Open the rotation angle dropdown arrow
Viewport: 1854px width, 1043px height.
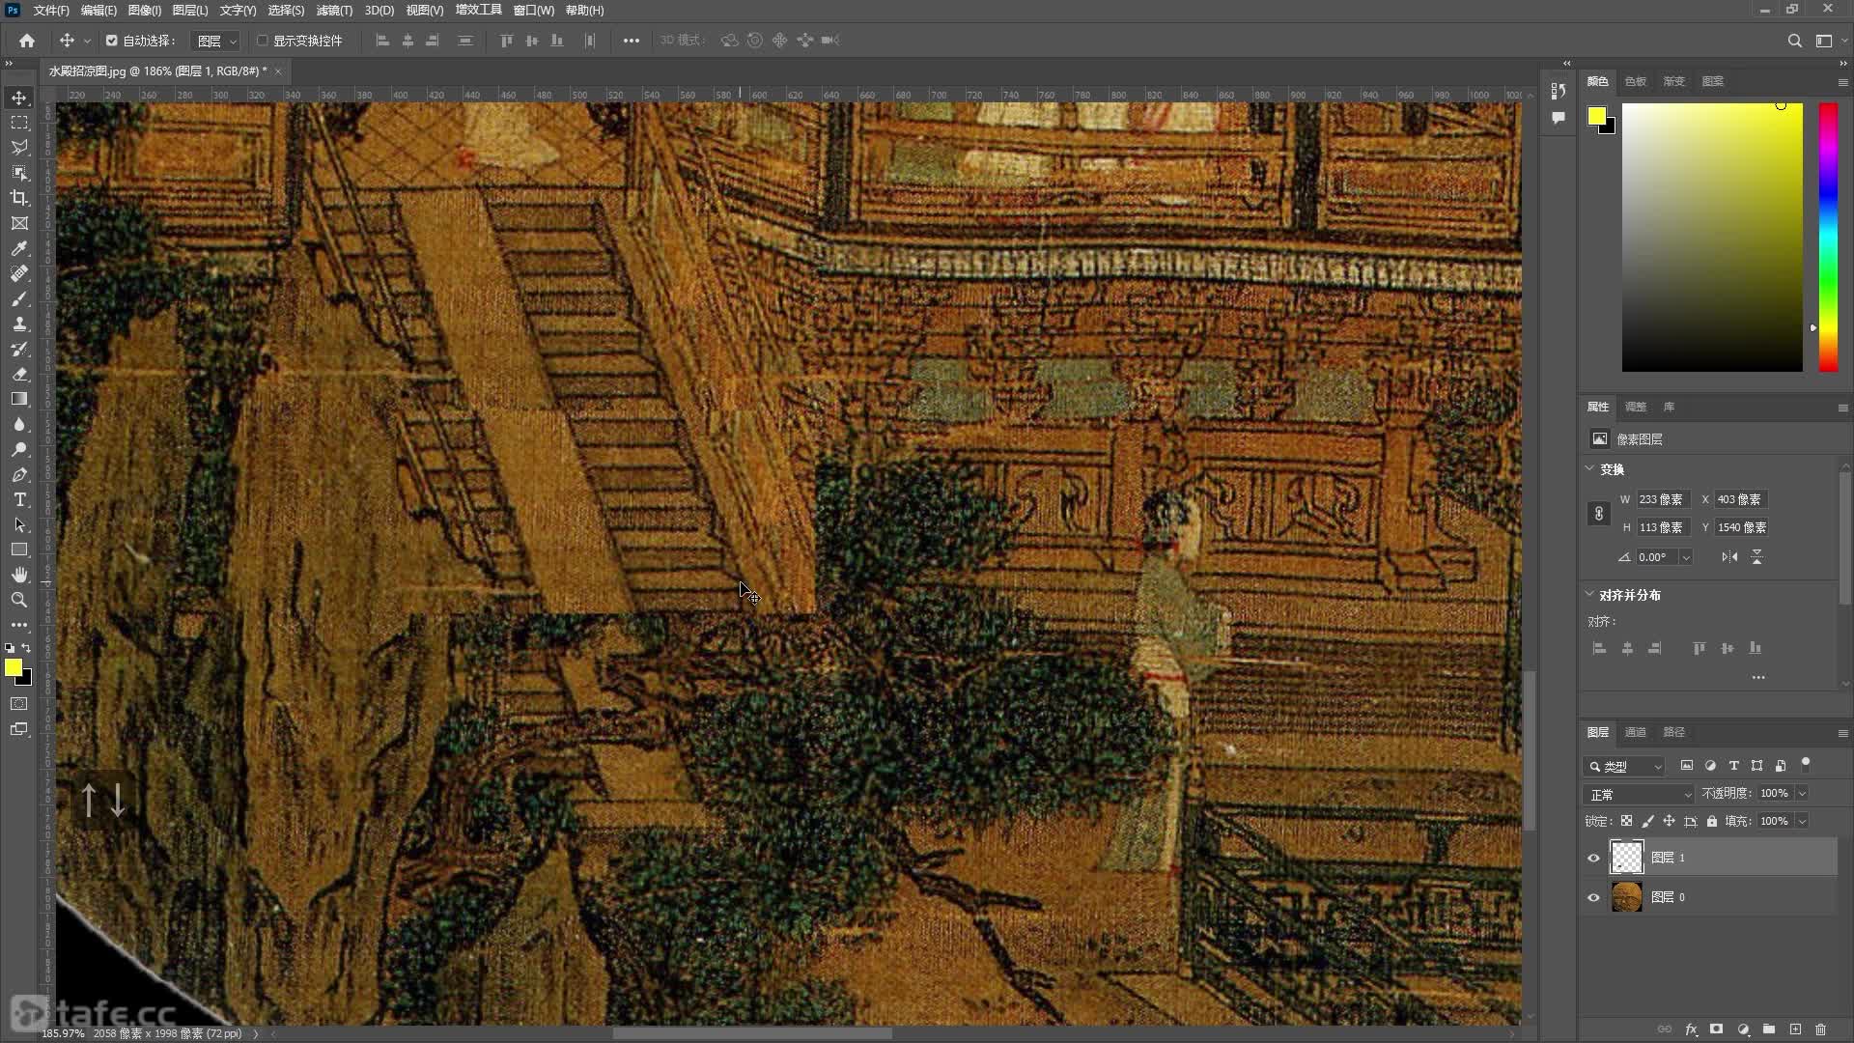pos(1686,557)
